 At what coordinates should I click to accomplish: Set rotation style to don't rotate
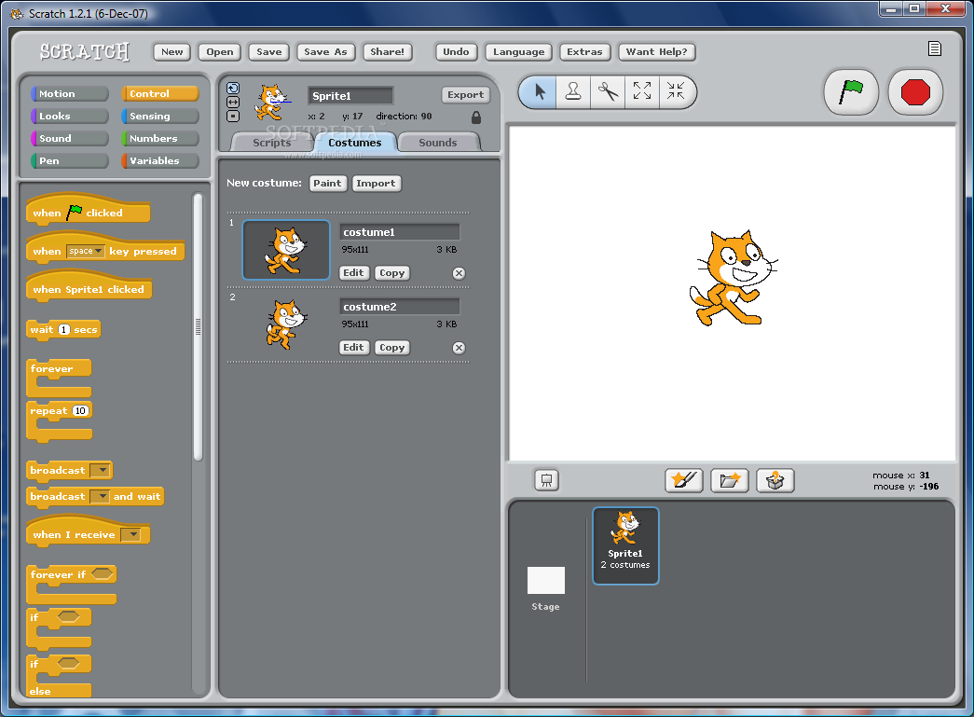tap(233, 117)
